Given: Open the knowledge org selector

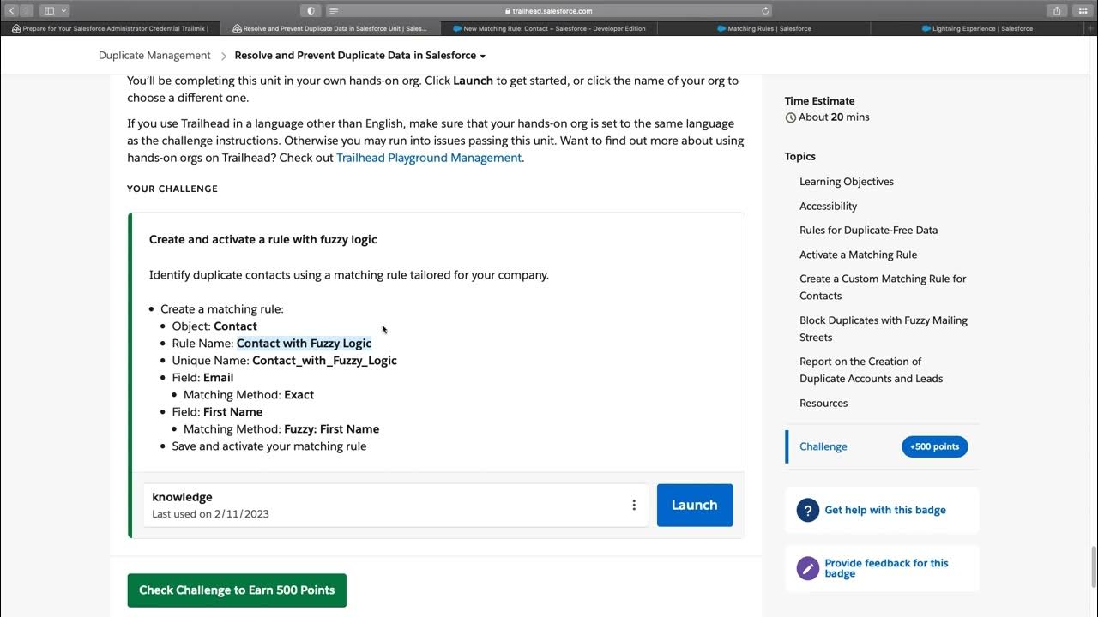Looking at the screenshot, I should [x=386, y=506].
